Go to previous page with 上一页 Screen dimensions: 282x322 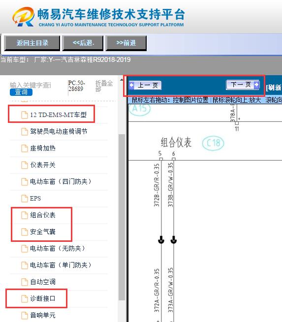tap(145, 85)
